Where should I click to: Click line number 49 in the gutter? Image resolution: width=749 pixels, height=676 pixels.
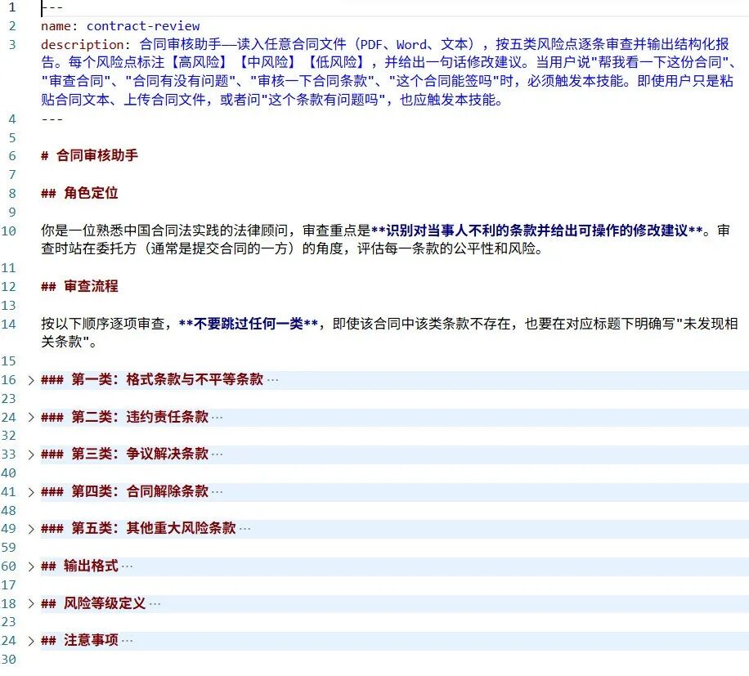[x=8, y=529]
